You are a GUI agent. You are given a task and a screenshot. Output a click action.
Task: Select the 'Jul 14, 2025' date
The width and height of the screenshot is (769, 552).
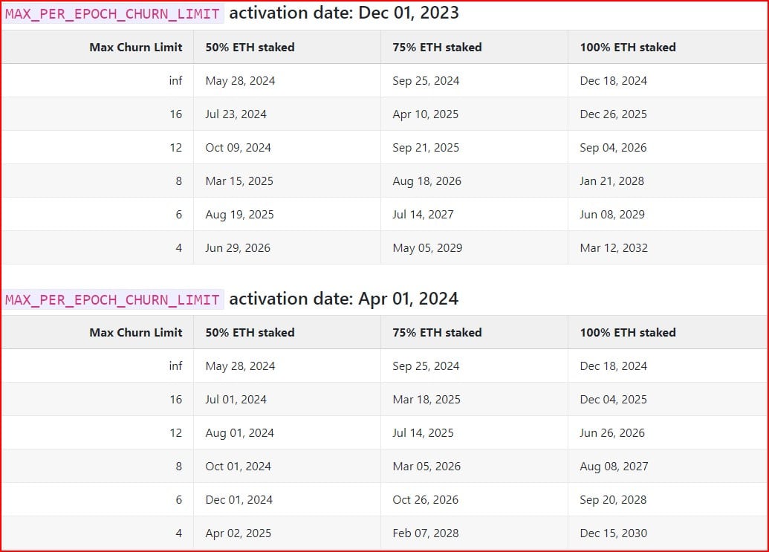(x=424, y=433)
